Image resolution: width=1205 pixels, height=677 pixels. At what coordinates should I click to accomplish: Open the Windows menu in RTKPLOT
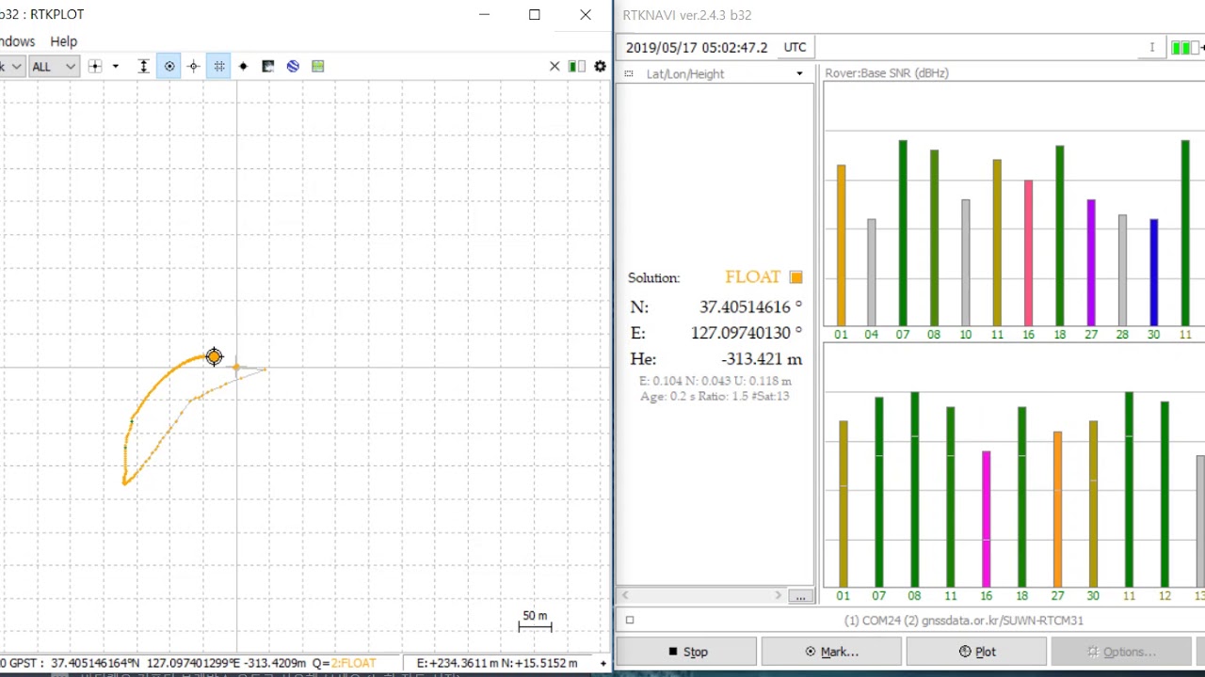coord(16,41)
